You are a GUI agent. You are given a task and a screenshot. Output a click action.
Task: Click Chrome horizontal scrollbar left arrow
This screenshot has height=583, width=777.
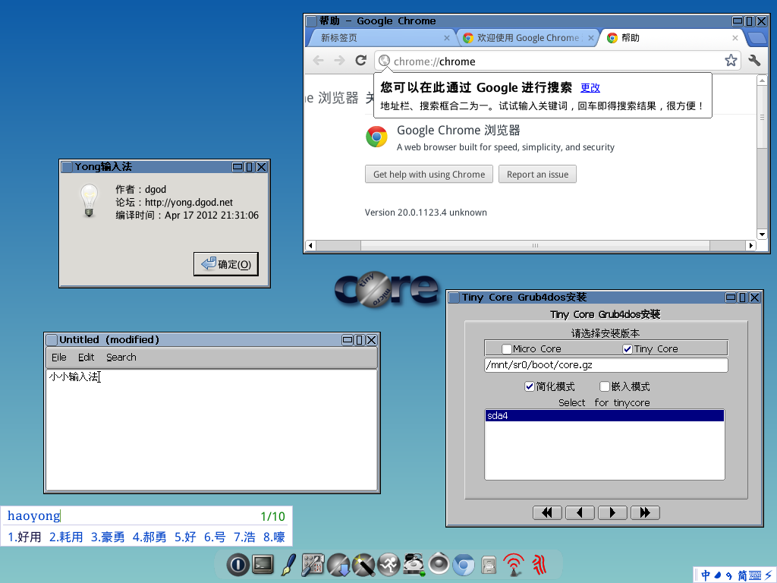point(310,245)
